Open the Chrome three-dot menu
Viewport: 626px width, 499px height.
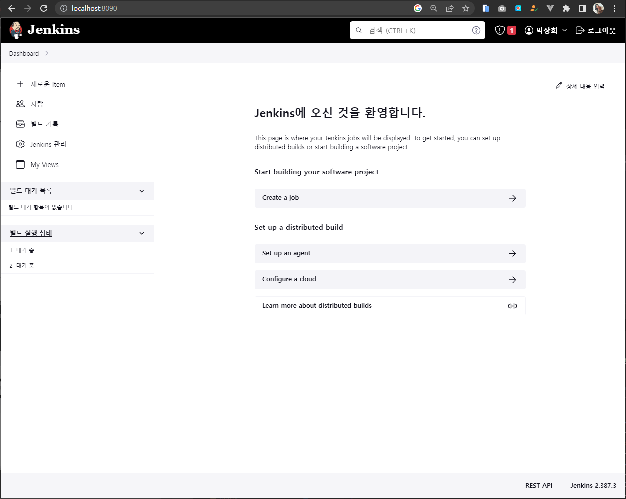(614, 8)
